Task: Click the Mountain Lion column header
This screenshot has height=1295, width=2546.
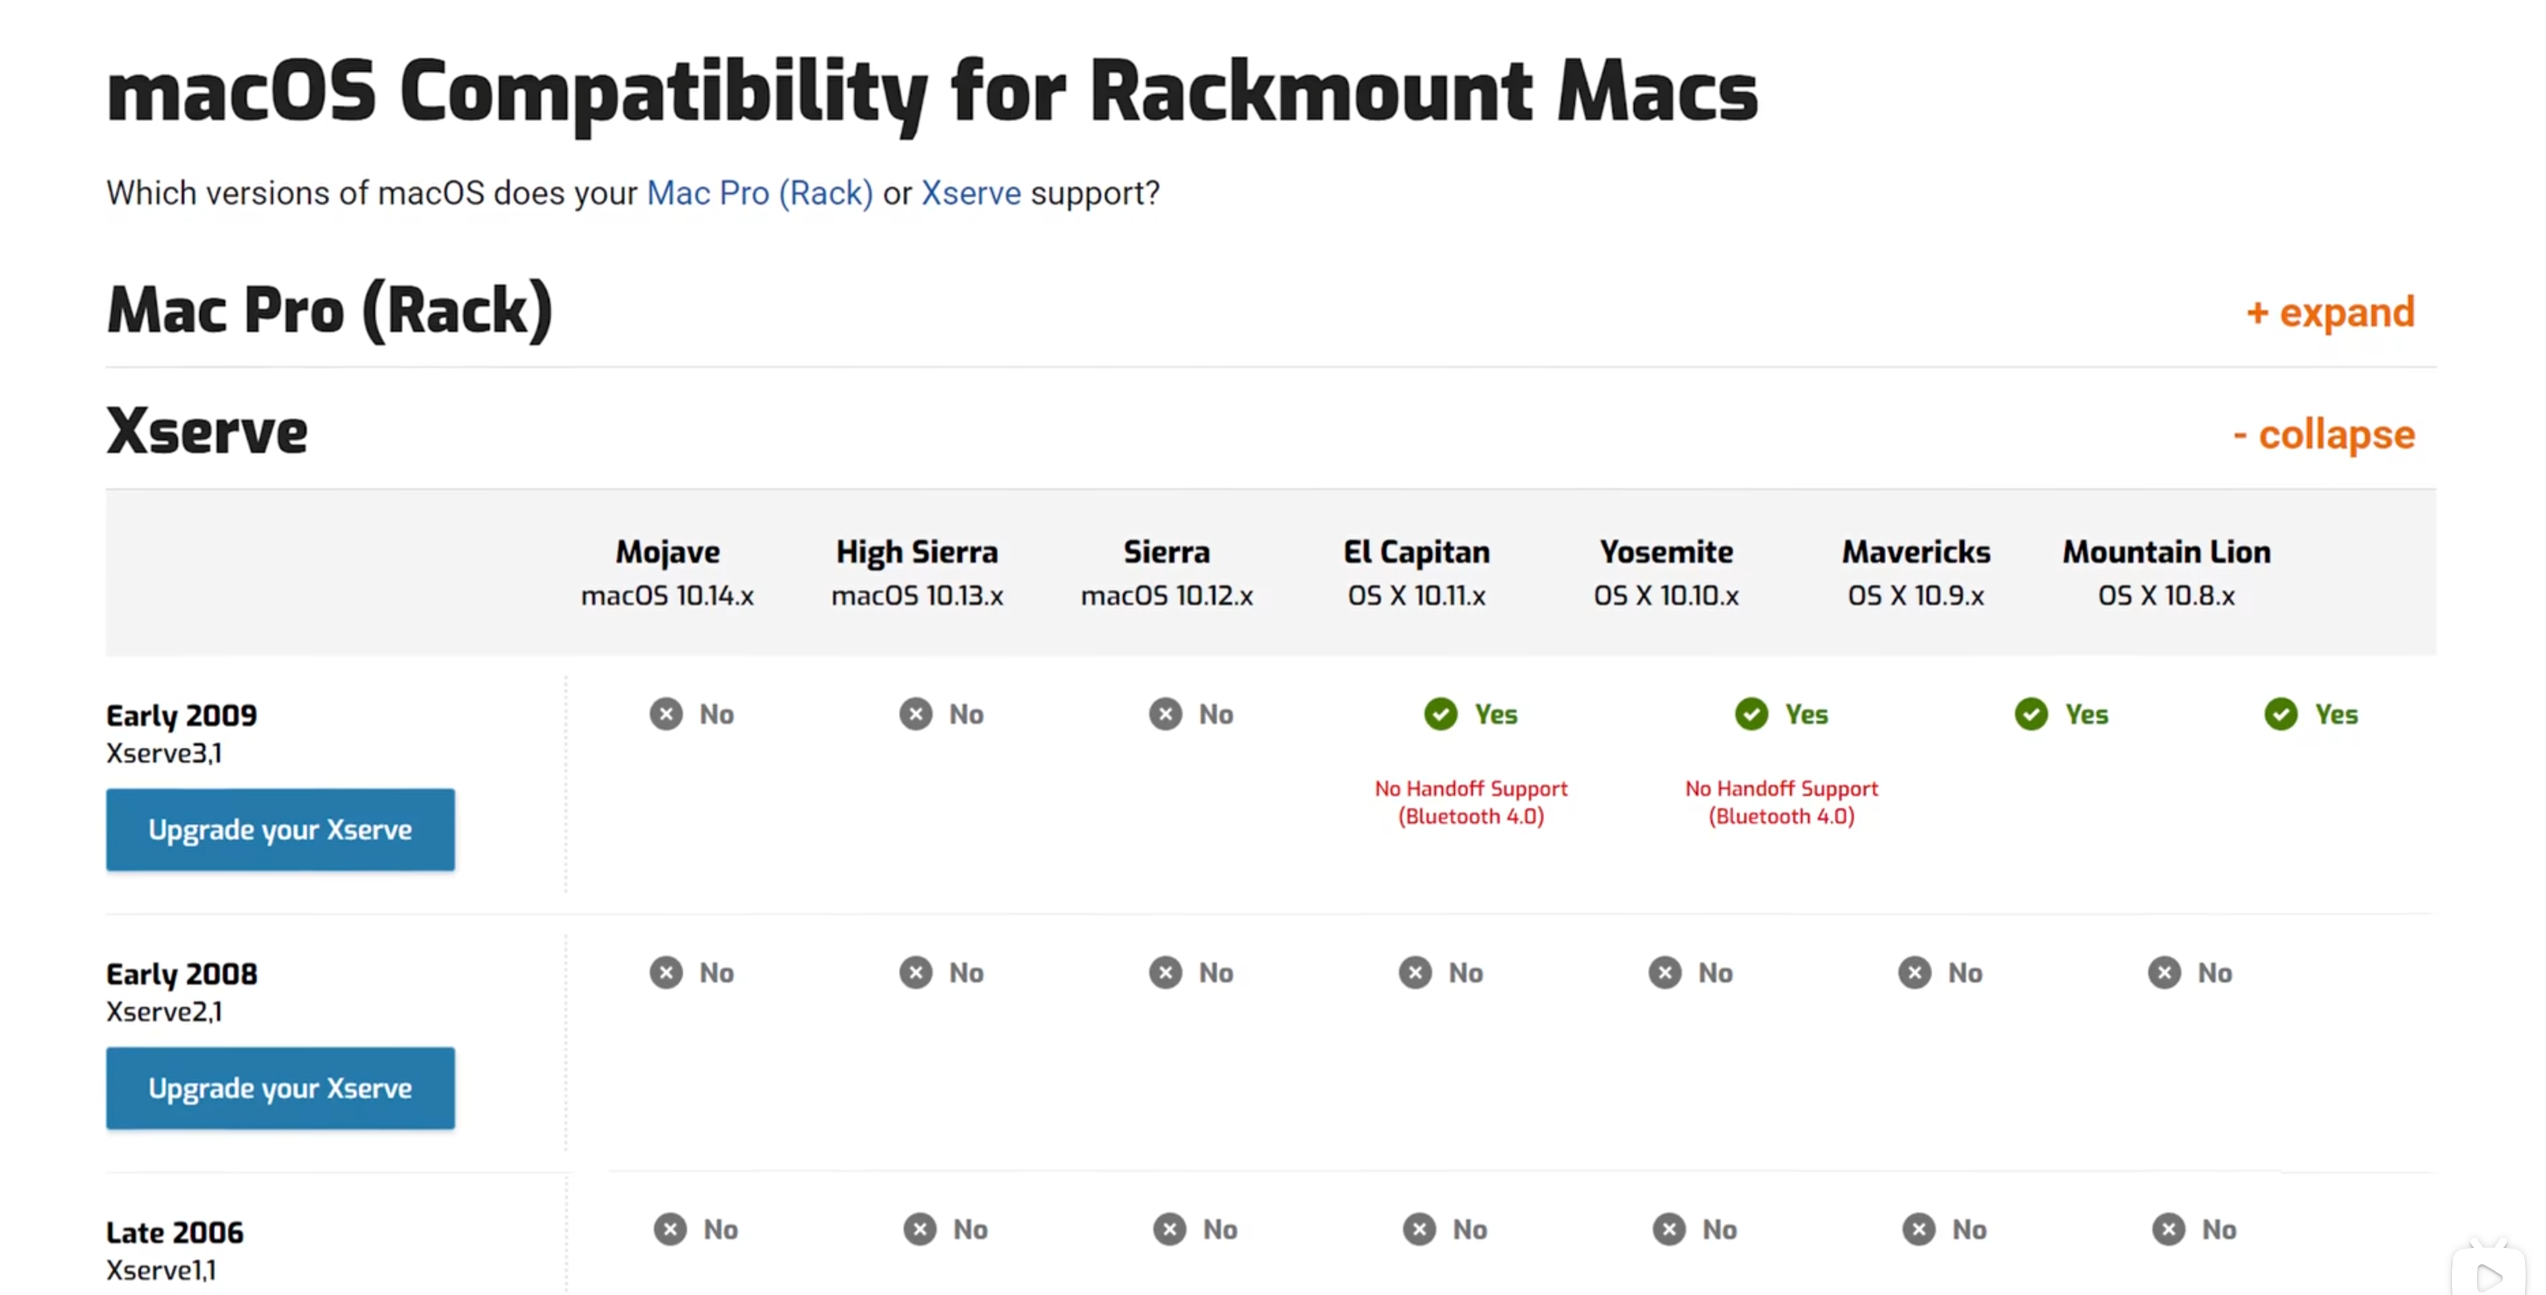Action: tap(2167, 573)
